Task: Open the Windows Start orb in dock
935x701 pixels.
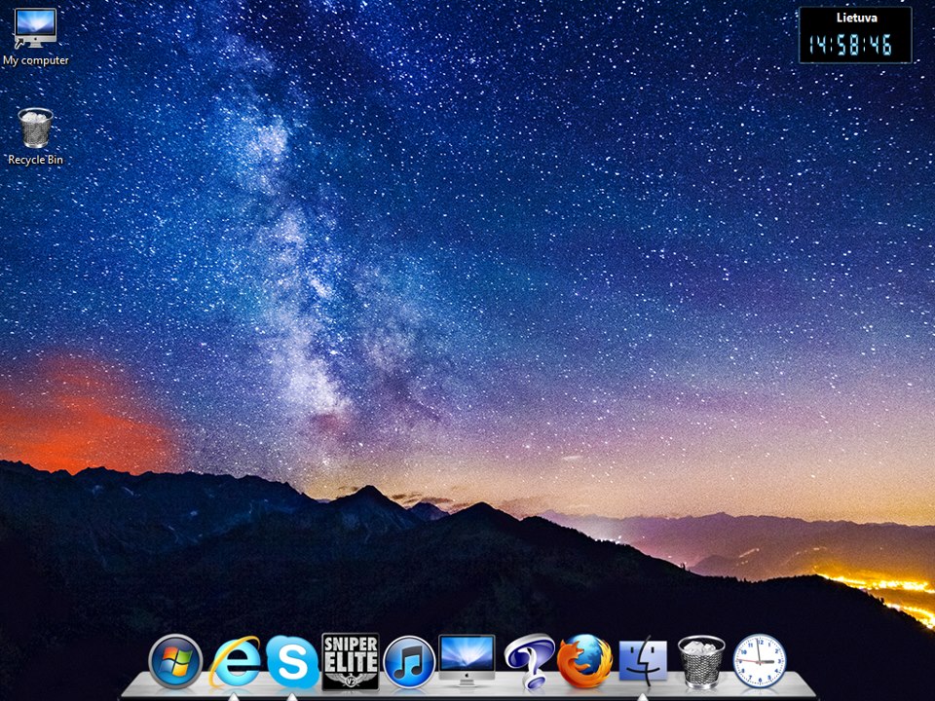Action: [x=175, y=662]
